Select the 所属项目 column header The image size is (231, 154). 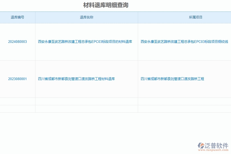[x=184, y=17]
